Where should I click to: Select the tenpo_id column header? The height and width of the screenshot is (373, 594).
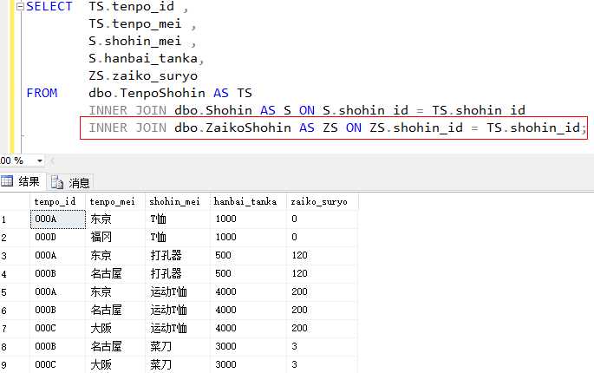coord(57,201)
